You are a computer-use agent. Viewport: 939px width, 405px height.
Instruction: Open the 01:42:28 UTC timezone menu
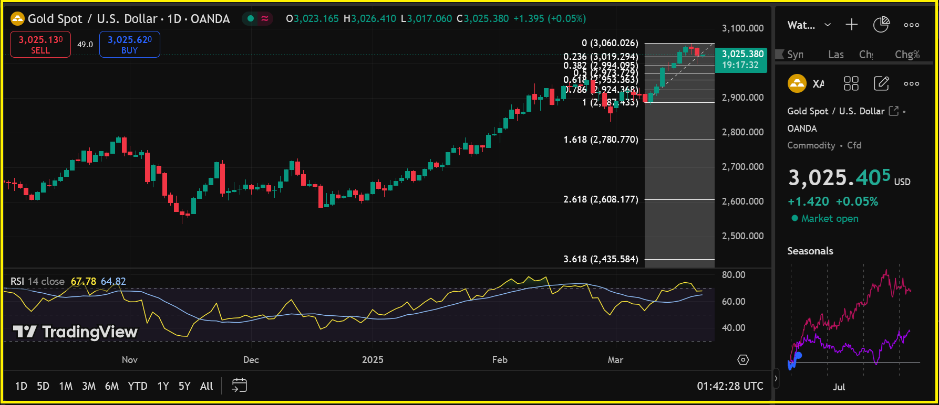coord(729,386)
